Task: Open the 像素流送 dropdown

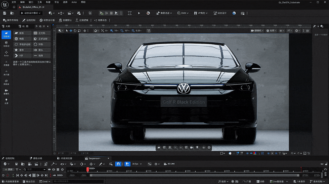Action: pyautogui.click(x=164, y=13)
